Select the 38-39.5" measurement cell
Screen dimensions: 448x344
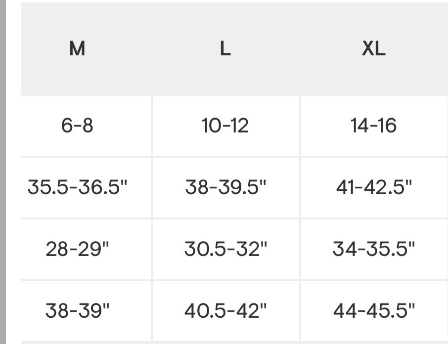225,187
